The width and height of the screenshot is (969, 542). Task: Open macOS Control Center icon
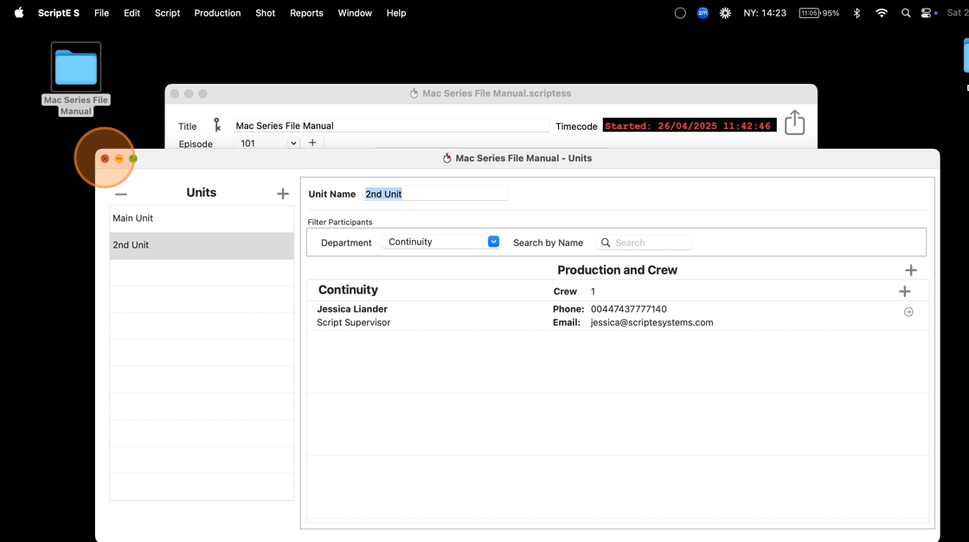click(926, 13)
